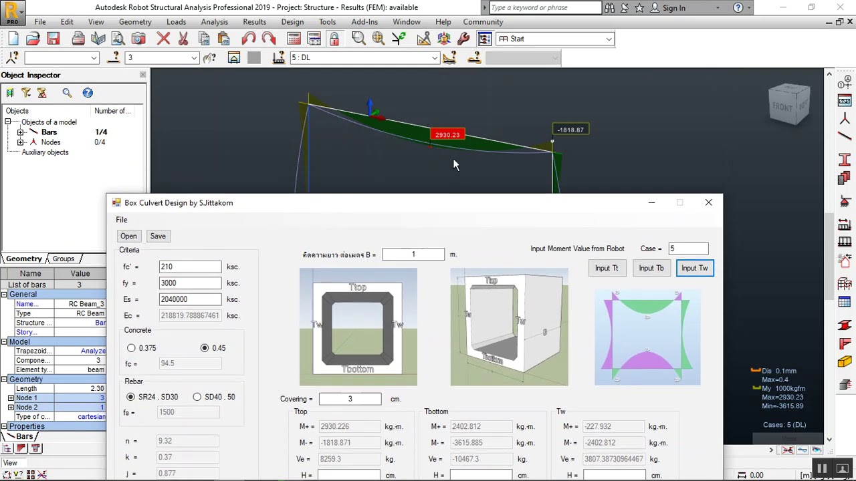Open a project with the folder icon

click(33, 39)
